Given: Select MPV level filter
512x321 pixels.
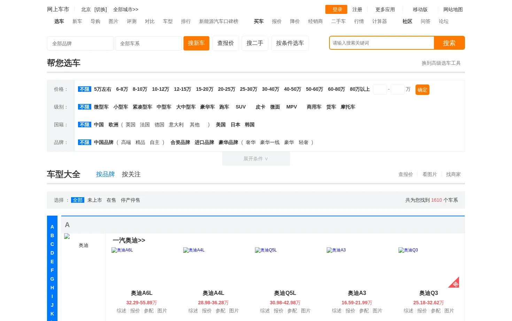Looking at the screenshot, I should point(292,107).
